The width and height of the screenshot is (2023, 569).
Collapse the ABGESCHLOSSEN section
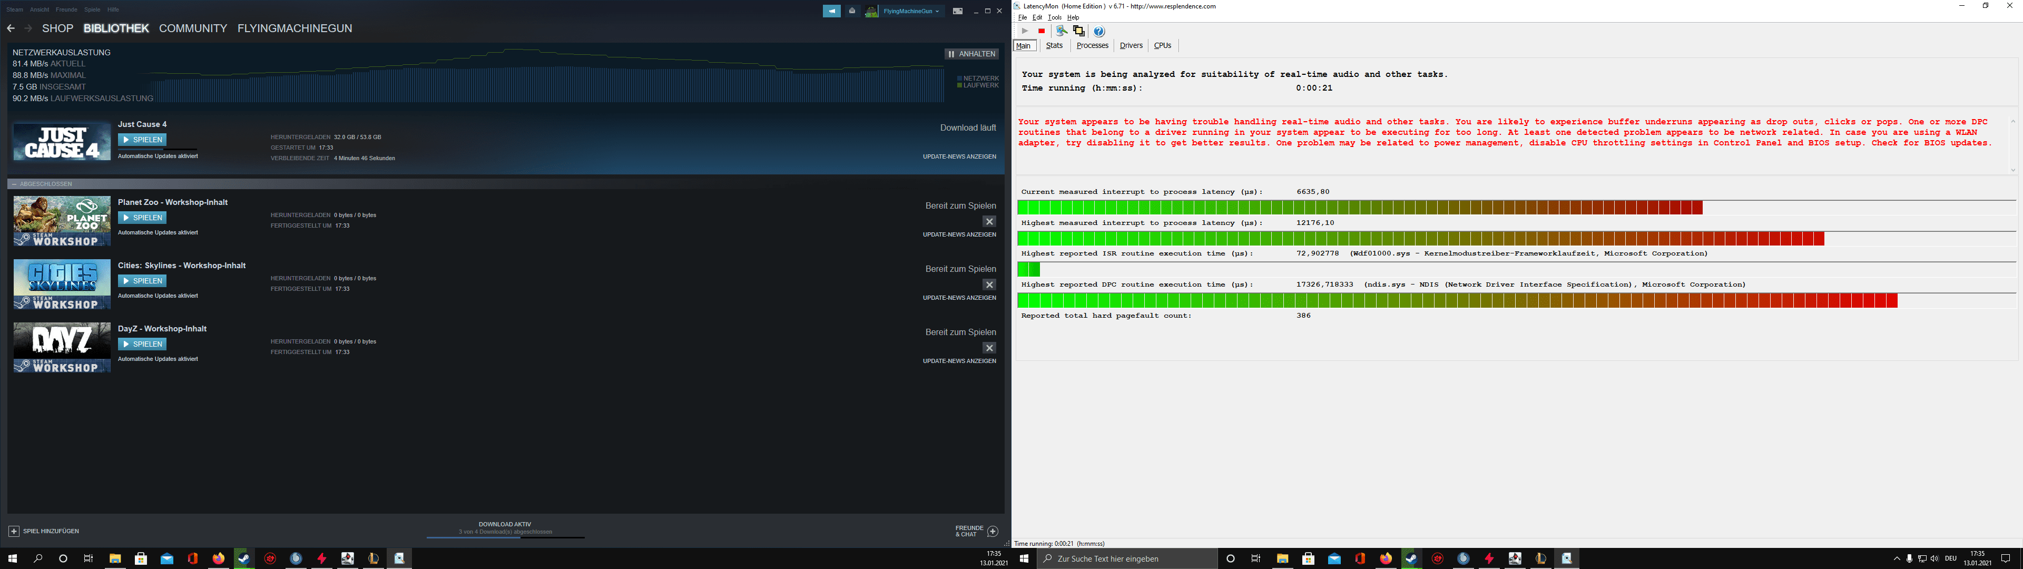click(14, 184)
